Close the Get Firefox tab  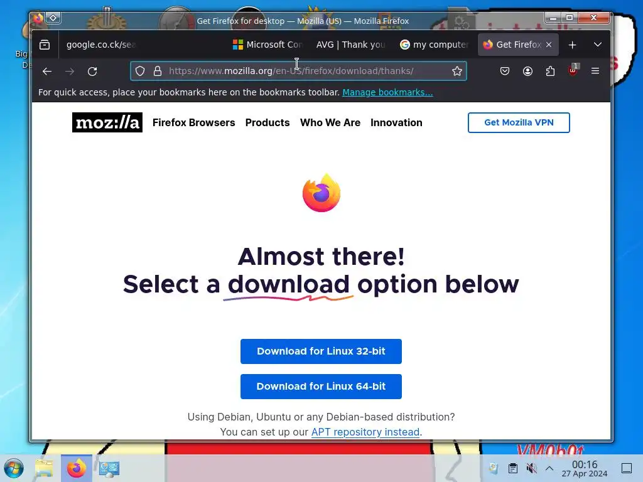tap(549, 45)
